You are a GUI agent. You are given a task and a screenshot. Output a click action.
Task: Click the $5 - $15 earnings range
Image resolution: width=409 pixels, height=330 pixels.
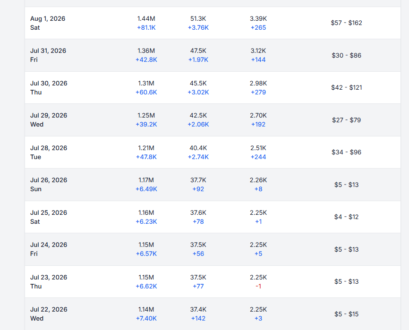pos(346,314)
